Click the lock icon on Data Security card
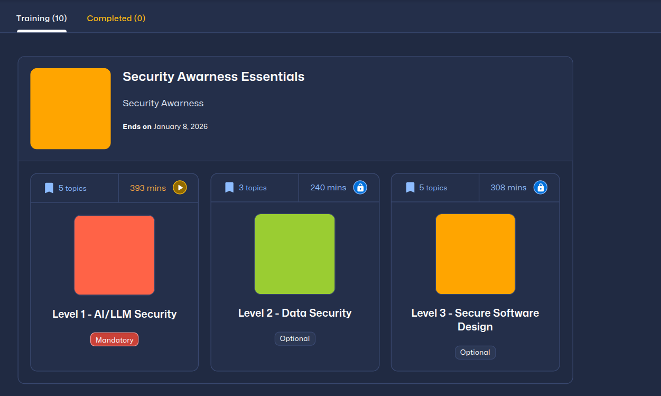 click(x=360, y=188)
